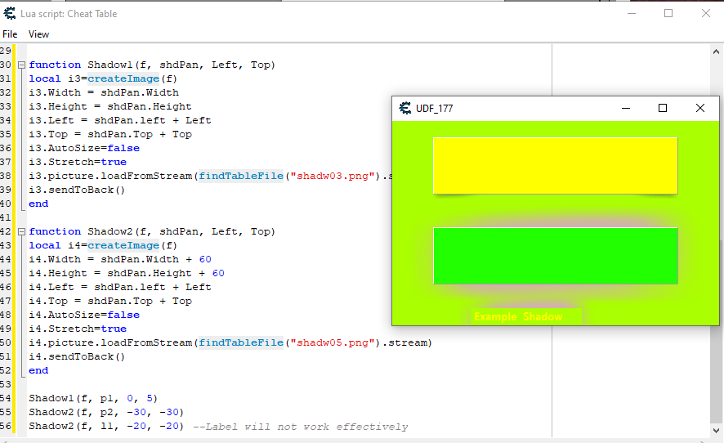The image size is (724, 443).
Task: Close the Lua script Cheat Table window
Action: (705, 14)
